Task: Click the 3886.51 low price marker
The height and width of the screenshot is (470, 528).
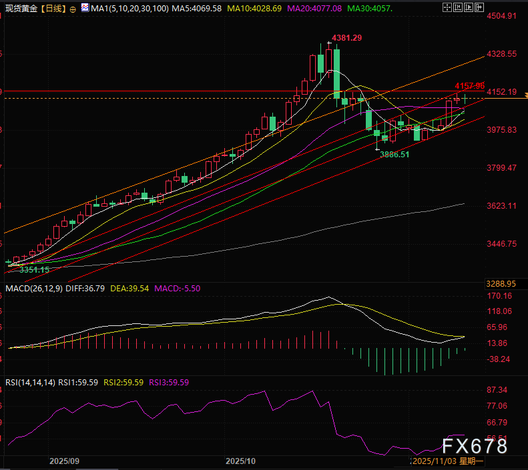Action: 394,154
